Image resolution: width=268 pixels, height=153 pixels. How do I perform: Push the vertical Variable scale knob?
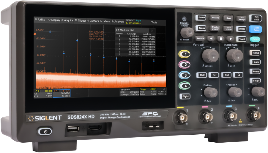(210, 56)
